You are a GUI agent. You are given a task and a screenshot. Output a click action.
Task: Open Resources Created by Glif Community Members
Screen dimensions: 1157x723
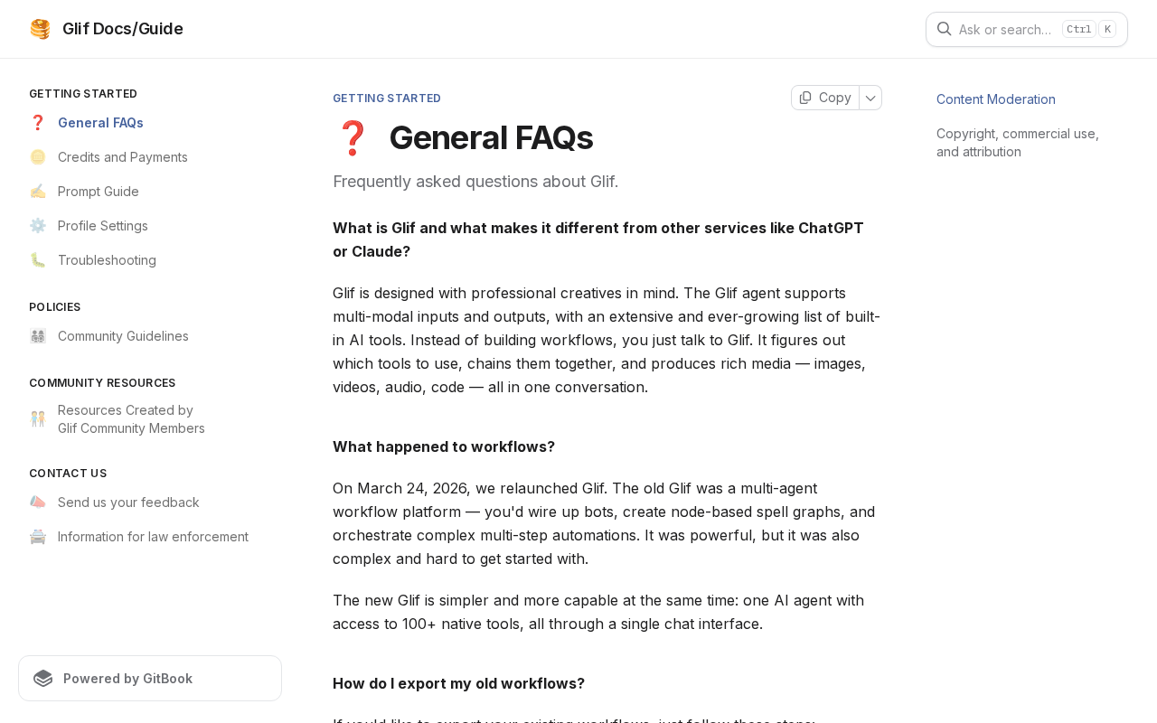[131, 419]
